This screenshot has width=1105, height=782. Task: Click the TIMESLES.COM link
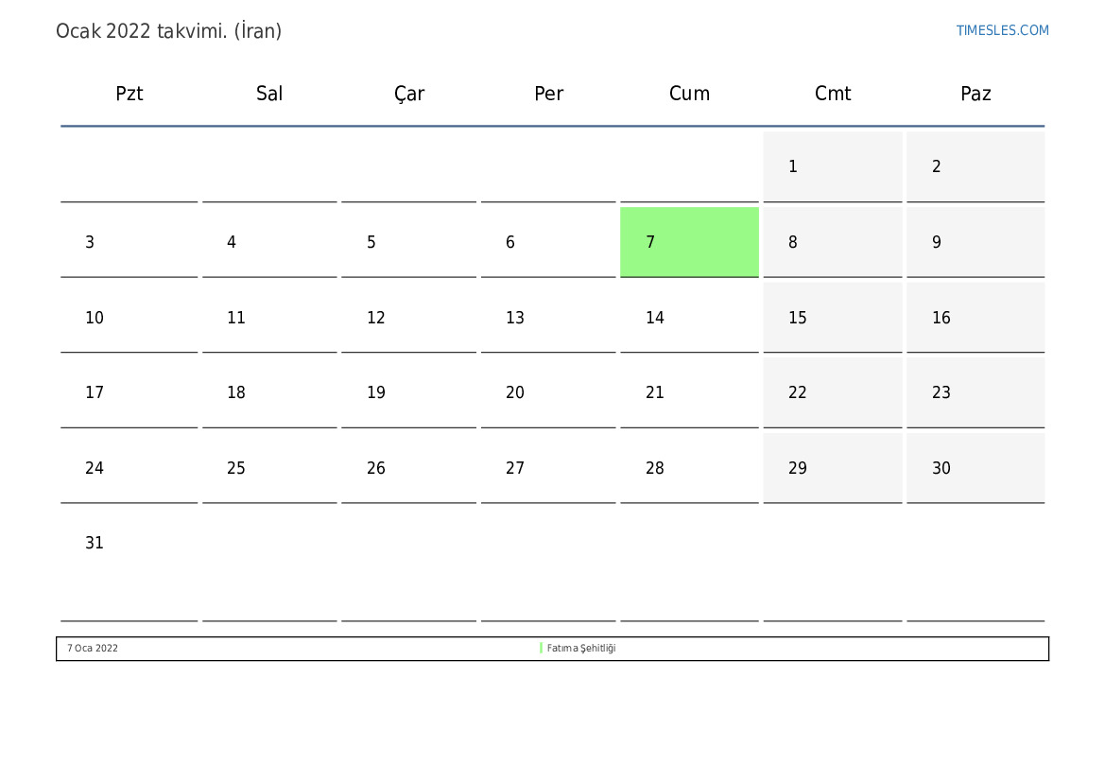(x=1002, y=30)
